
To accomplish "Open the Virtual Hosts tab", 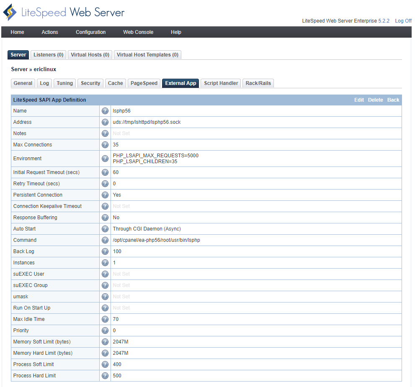I will pos(90,54).
